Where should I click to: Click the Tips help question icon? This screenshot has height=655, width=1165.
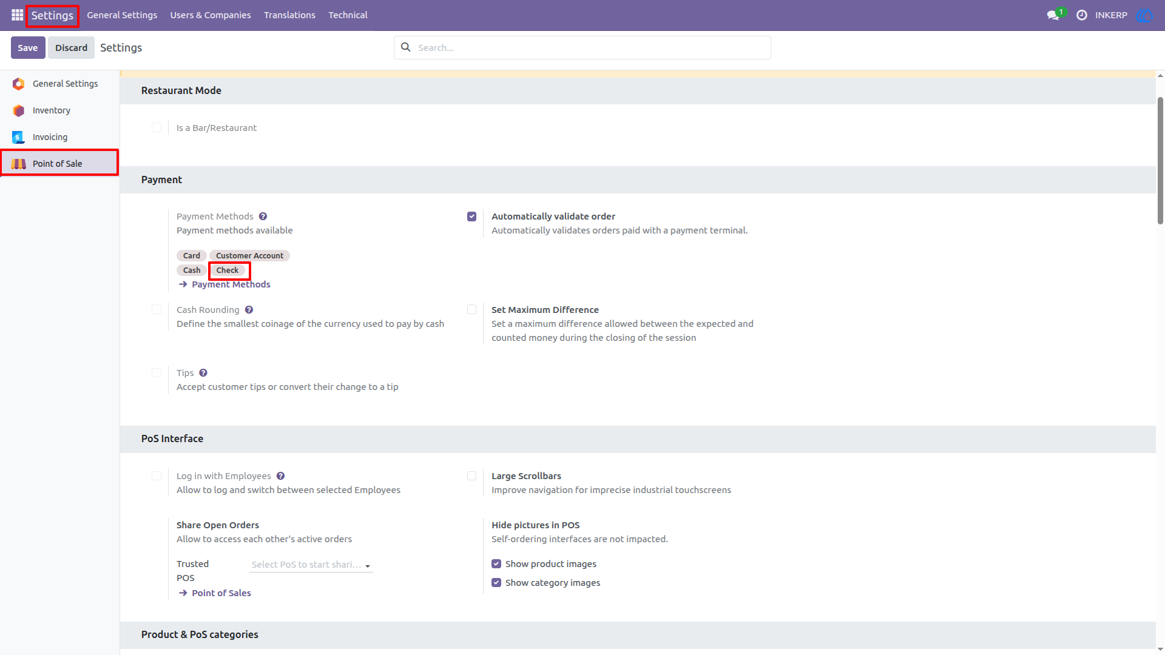click(203, 373)
